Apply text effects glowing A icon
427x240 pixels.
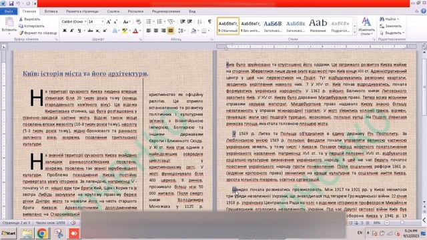point(115,31)
